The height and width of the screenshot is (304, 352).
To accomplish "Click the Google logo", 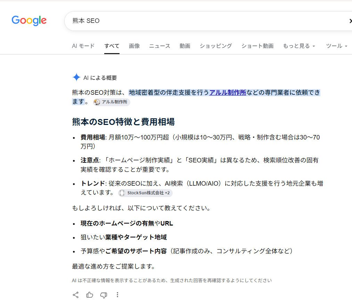I will click(29, 20).
